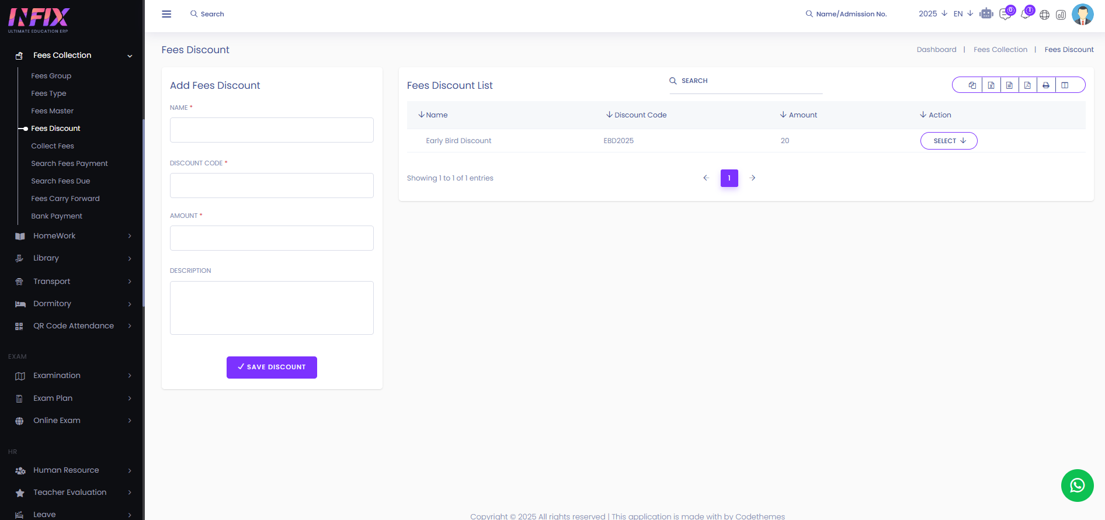
Task: Open WhatsApp chat floating button
Action: click(1078, 486)
